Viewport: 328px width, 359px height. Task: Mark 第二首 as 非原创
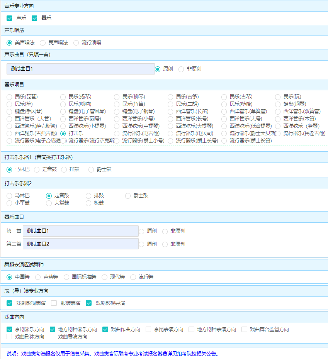tap(165, 244)
